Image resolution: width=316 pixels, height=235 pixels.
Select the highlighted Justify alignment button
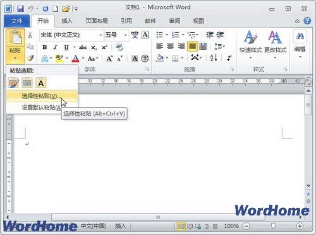pyautogui.click(x=192, y=47)
